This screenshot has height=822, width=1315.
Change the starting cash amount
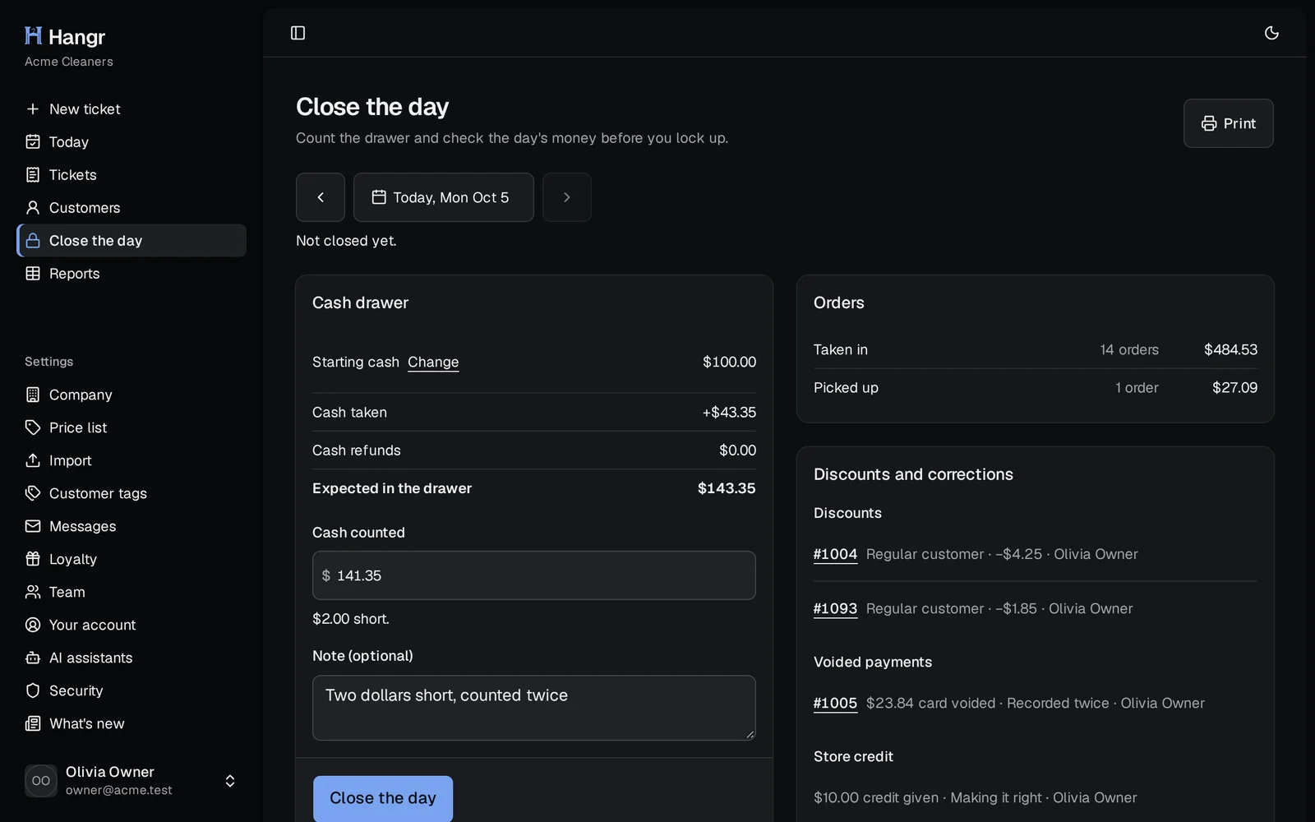[433, 363]
